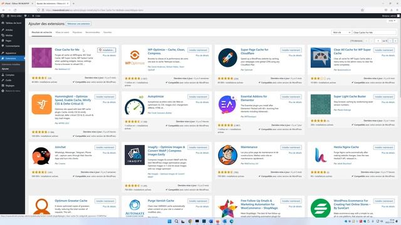The width and height of the screenshot is (401, 225).
Task: Go to the last page of results
Action: 395,41
